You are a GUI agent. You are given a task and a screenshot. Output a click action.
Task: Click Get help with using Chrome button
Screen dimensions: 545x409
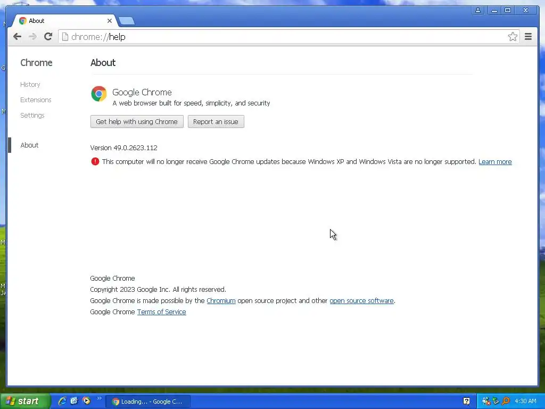tap(137, 122)
